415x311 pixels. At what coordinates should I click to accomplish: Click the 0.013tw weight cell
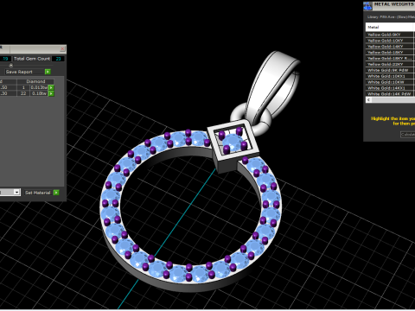[39, 87]
